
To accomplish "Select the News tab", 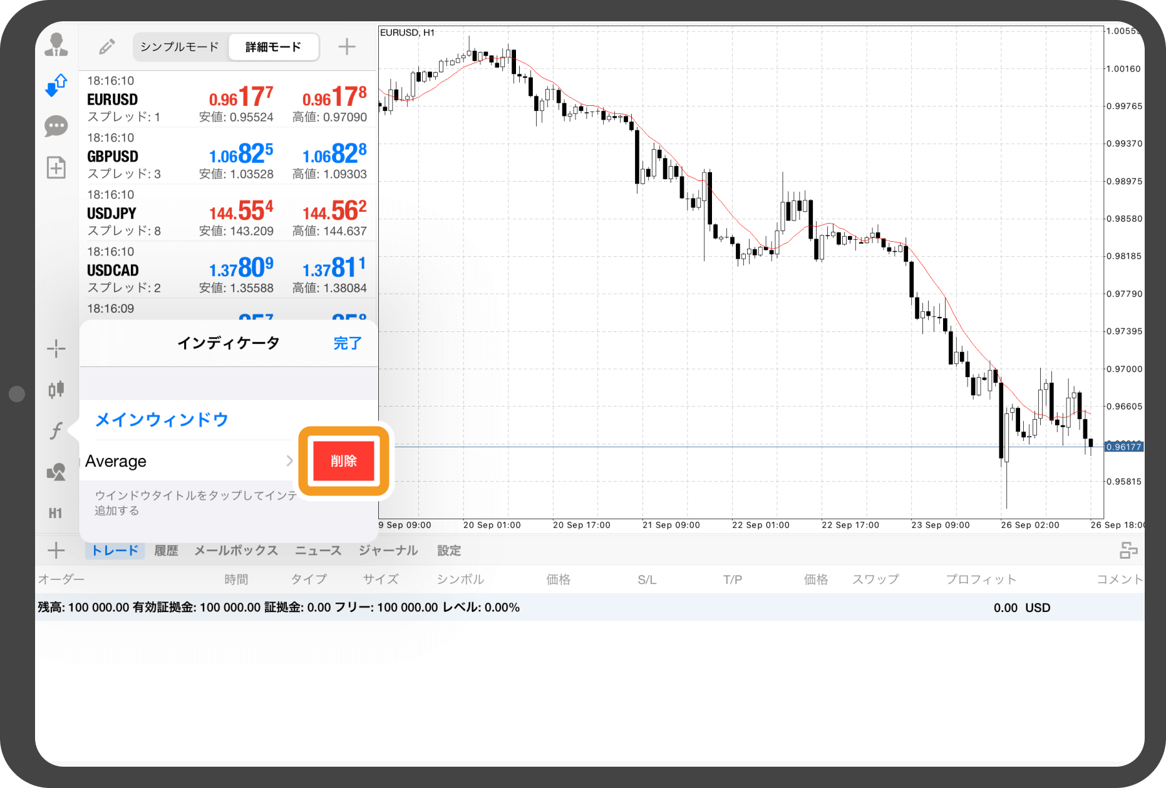I will coord(318,551).
